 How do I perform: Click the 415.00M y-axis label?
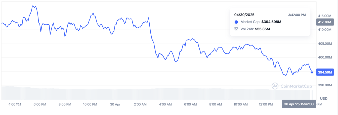(325, 16)
